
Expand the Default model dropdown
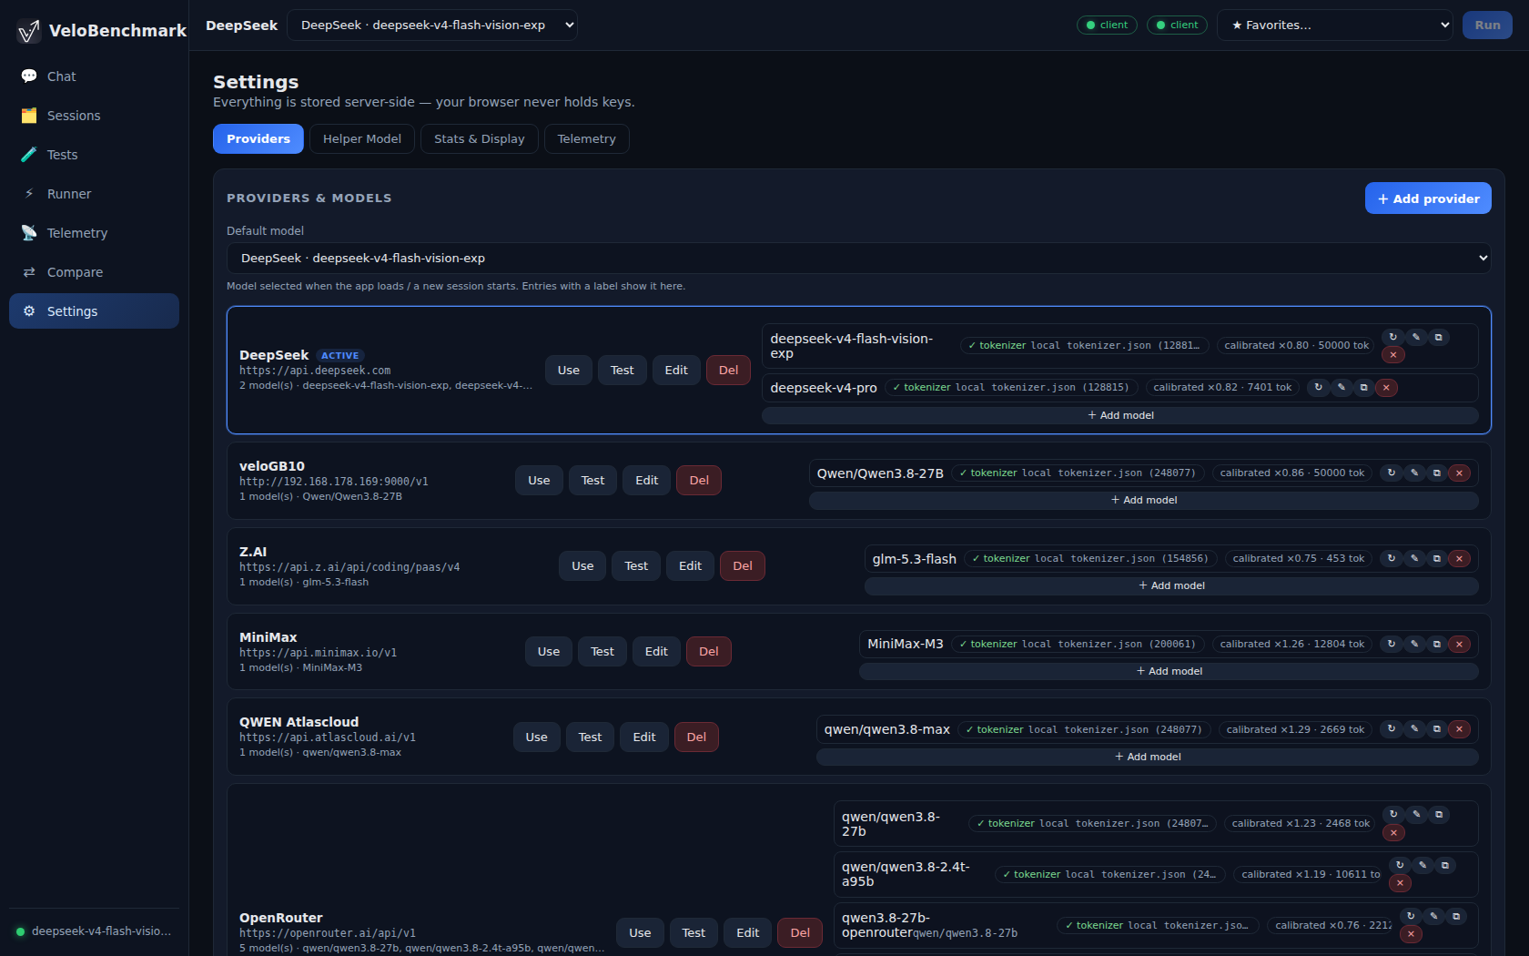pyautogui.click(x=859, y=259)
